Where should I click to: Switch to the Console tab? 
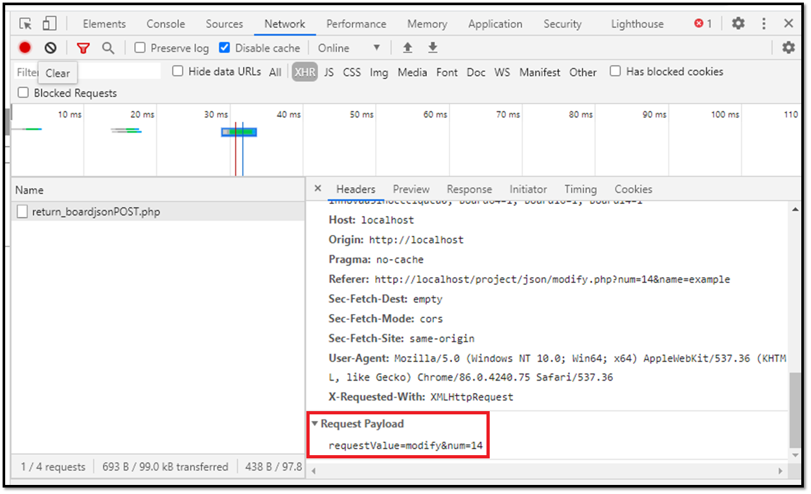click(x=166, y=24)
